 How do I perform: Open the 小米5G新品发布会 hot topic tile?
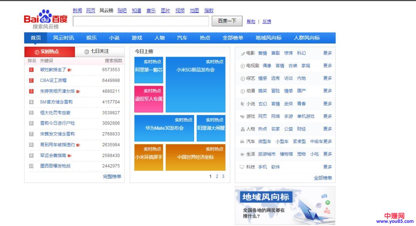(x=195, y=85)
